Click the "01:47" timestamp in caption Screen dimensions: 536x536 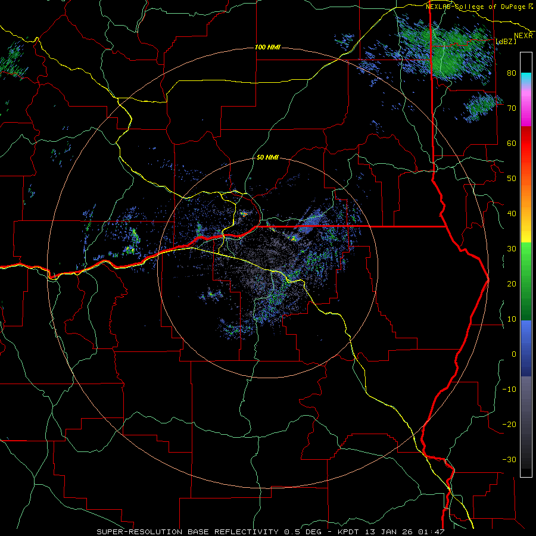(432, 532)
